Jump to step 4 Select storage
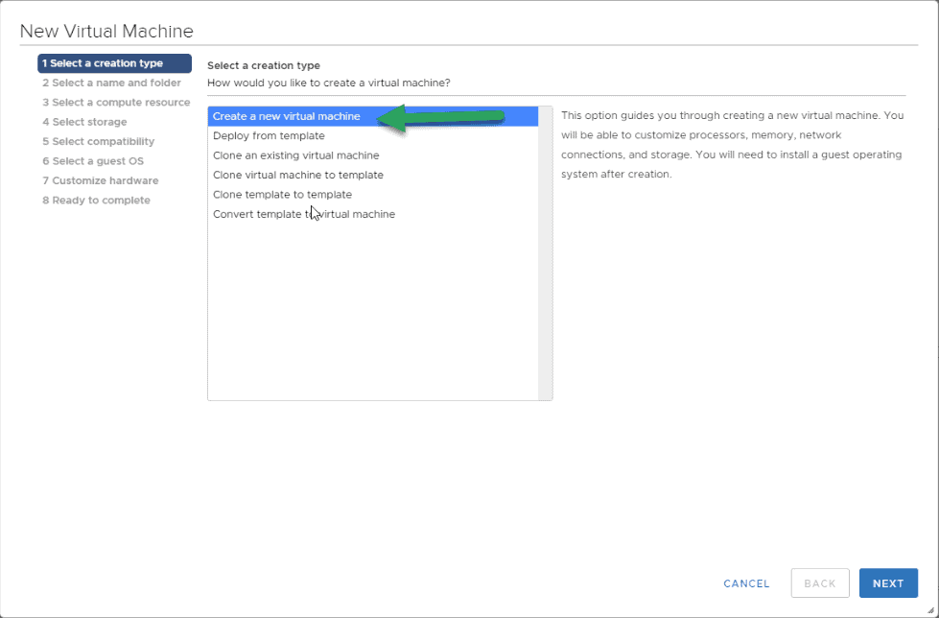The width and height of the screenshot is (939, 618). point(84,122)
